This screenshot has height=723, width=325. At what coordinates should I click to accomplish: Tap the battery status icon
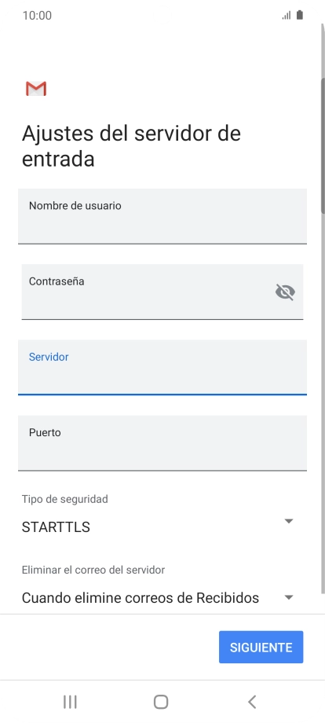pos(300,15)
